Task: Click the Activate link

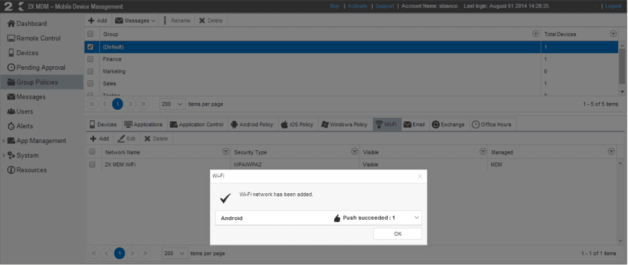Action: pos(358,6)
